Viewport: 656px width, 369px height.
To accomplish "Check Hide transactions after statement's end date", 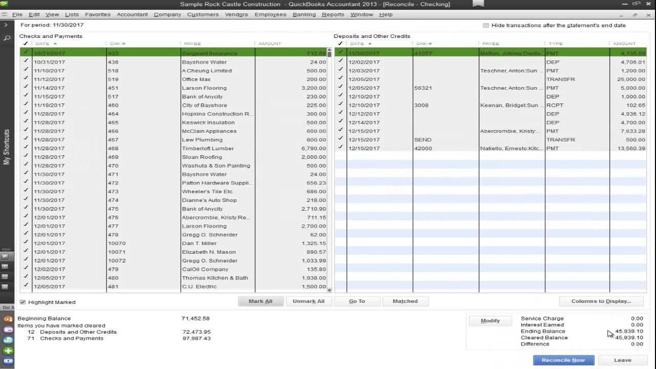I will (x=486, y=25).
